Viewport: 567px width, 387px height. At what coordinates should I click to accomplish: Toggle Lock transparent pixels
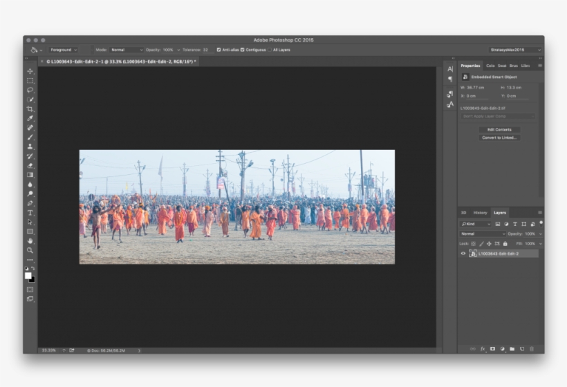474,244
